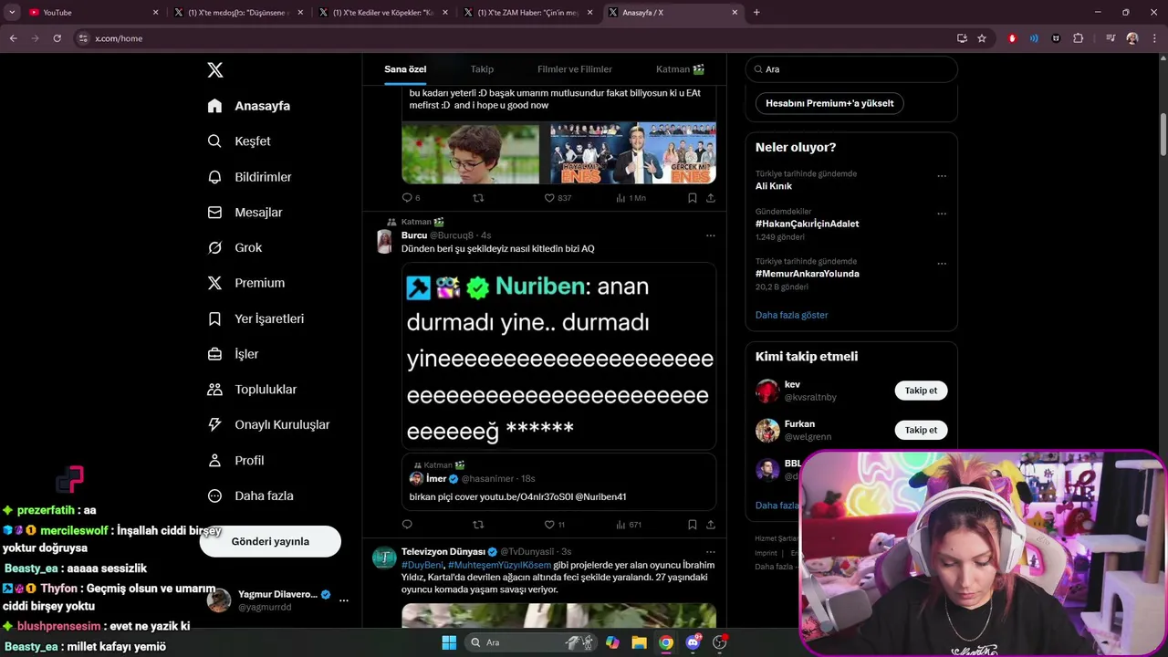Click the Gönderi yayınla button
This screenshot has height=657, width=1168.
pyautogui.click(x=270, y=541)
